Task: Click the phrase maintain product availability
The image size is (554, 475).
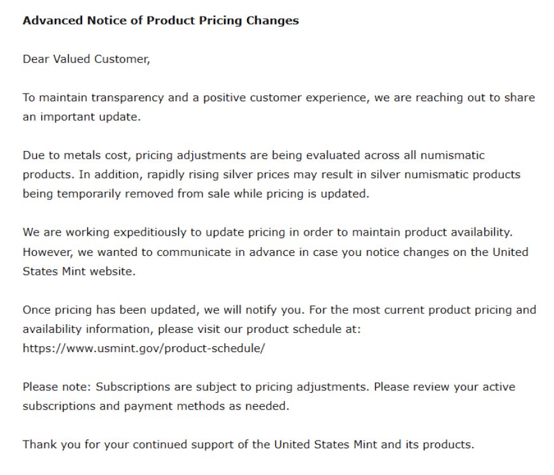Action: point(432,232)
